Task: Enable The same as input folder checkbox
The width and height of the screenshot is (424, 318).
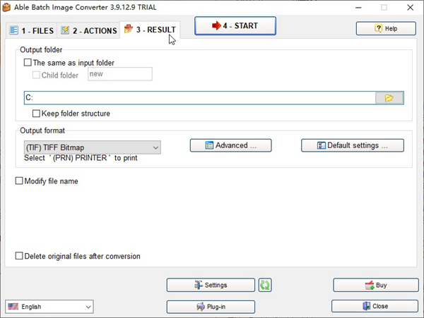Action: click(x=28, y=63)
